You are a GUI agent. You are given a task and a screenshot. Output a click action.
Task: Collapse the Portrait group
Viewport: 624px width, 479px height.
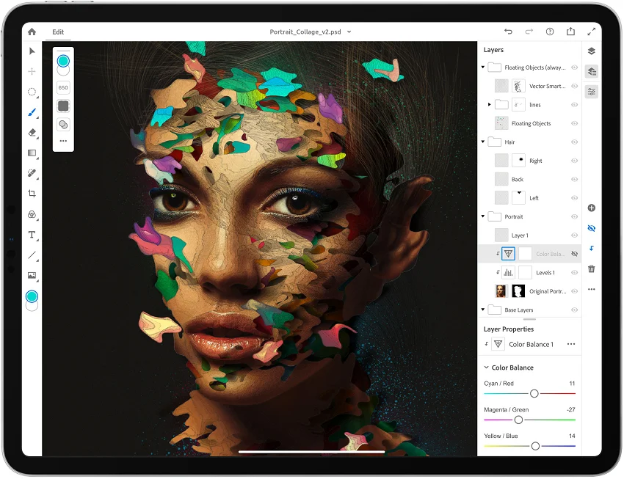[x=483, y=216]
